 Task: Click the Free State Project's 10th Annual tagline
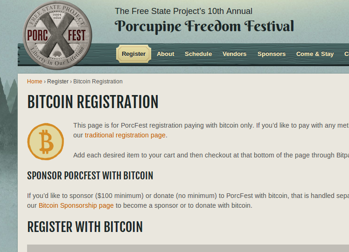pyautogui.click(x=184, y=11)
